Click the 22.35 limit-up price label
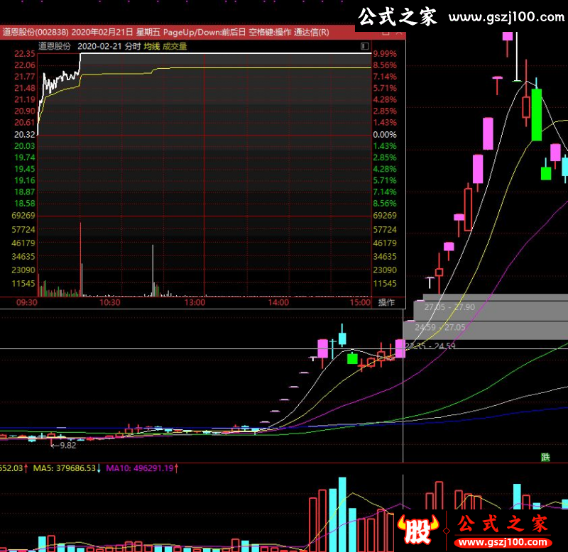The width and height of the screenshot is (568, 552). pos(25,54)
